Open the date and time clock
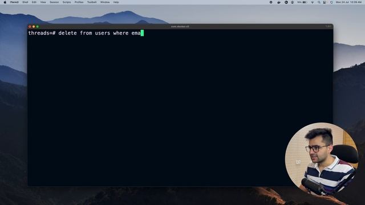The width and height of the screenshot is (365, 205). [x=348, y=2]
